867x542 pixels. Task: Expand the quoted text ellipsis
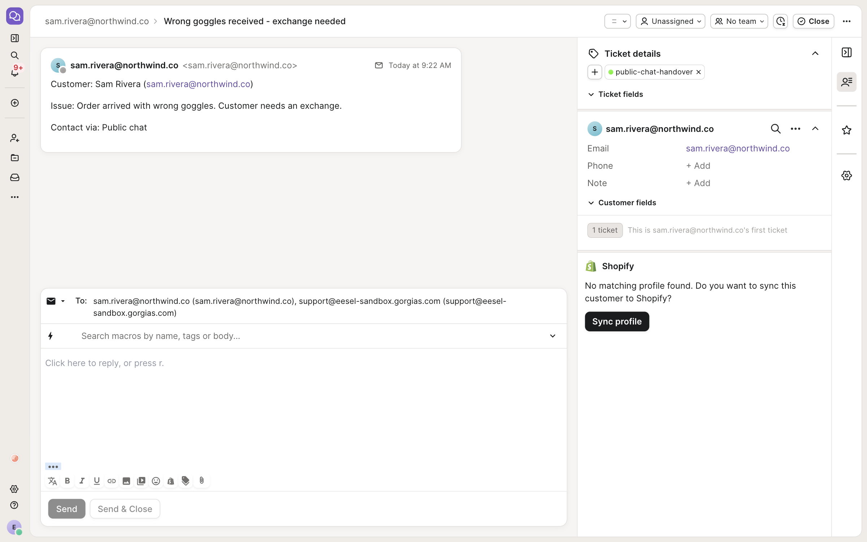[53, 466]
